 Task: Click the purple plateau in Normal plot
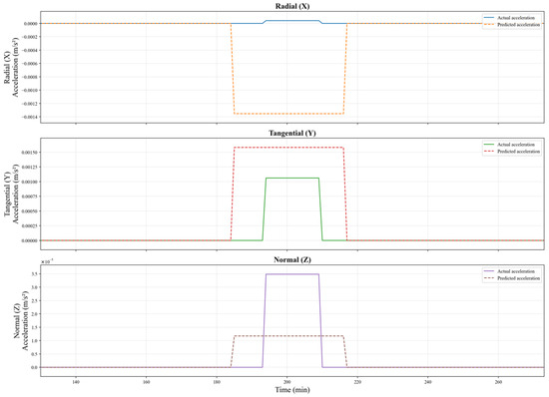[292, 274]
